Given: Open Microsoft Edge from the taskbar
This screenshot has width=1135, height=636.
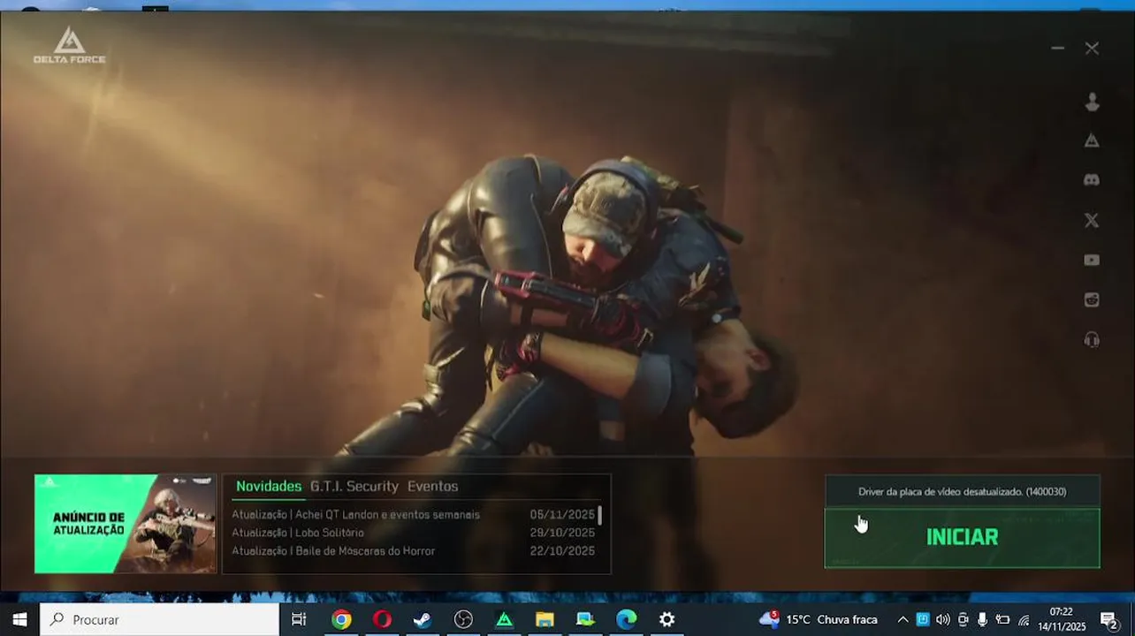Looking at the screenshot, I should [626, 619].
